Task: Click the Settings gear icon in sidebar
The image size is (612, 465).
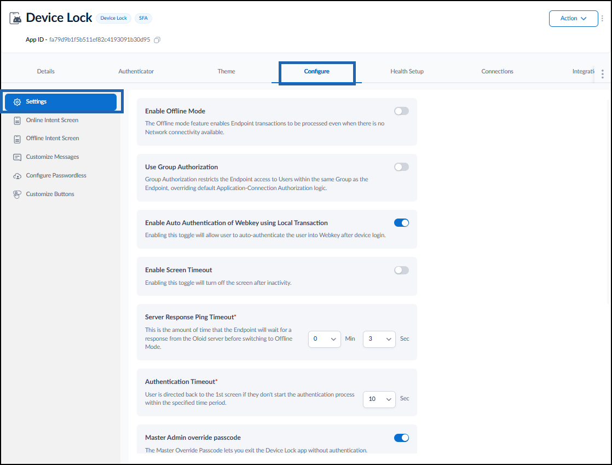Action: pos(17,102)
